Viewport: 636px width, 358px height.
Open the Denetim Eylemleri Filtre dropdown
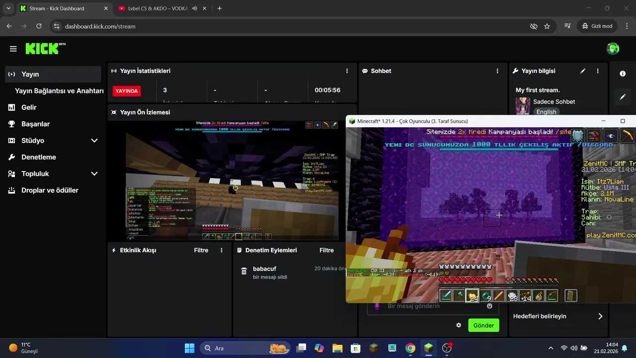(x=326, y=250)
